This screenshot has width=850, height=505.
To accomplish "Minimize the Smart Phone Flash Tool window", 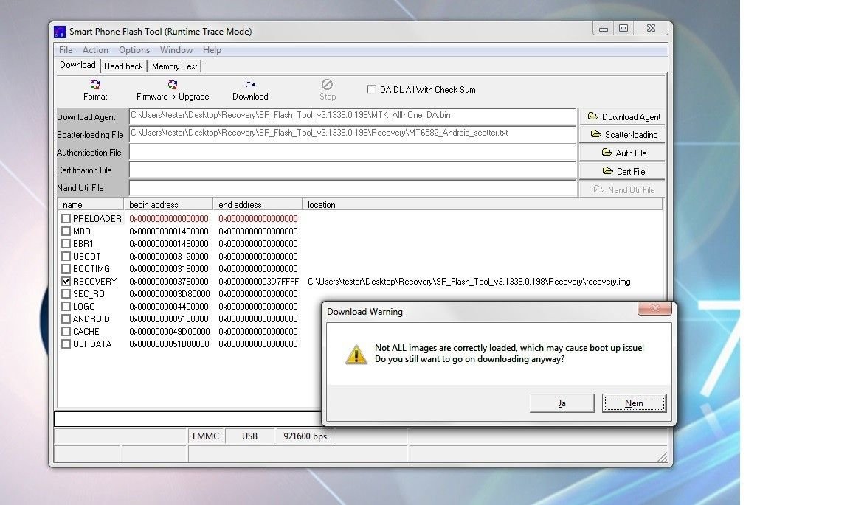I will click(604, 28).
